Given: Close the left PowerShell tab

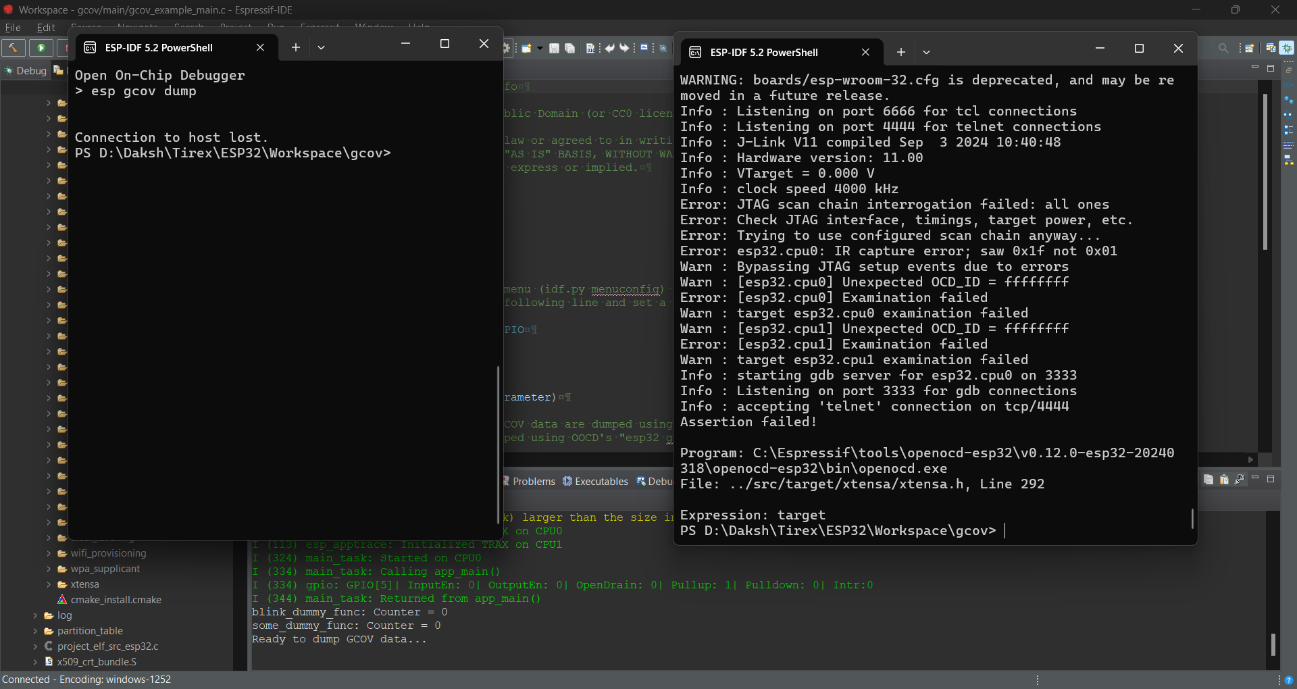Looking at the screenshot, I should coord(260,47).
